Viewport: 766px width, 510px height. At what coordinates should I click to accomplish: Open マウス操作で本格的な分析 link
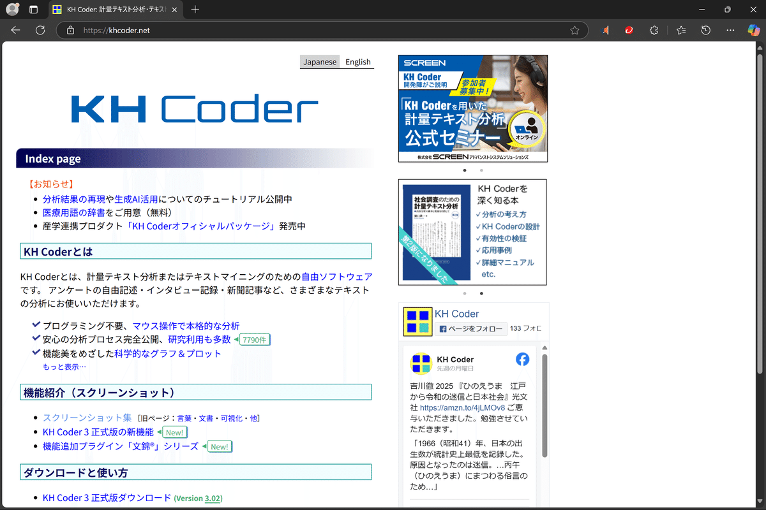pyautogui.click(x=186, y=326)
